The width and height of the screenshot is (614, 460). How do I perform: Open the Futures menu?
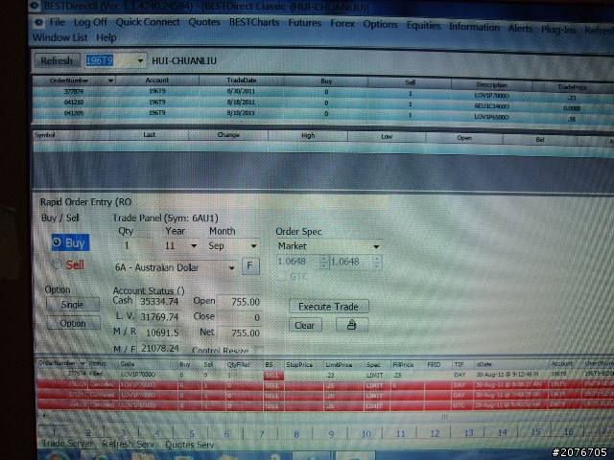(x=305, y=23)
